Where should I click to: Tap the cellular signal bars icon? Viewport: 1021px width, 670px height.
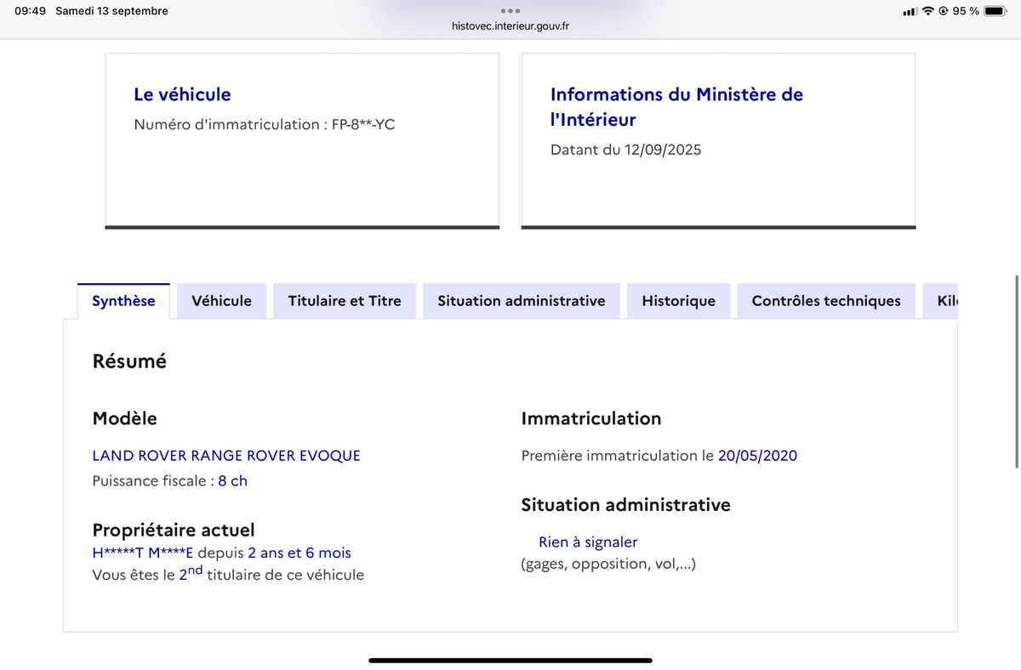pos(910,11)
